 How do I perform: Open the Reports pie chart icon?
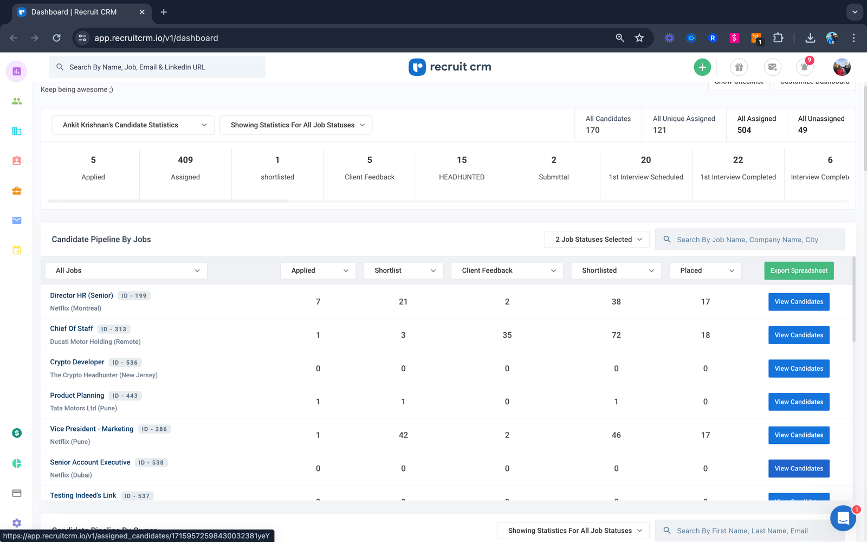click(x=16, y=463)
